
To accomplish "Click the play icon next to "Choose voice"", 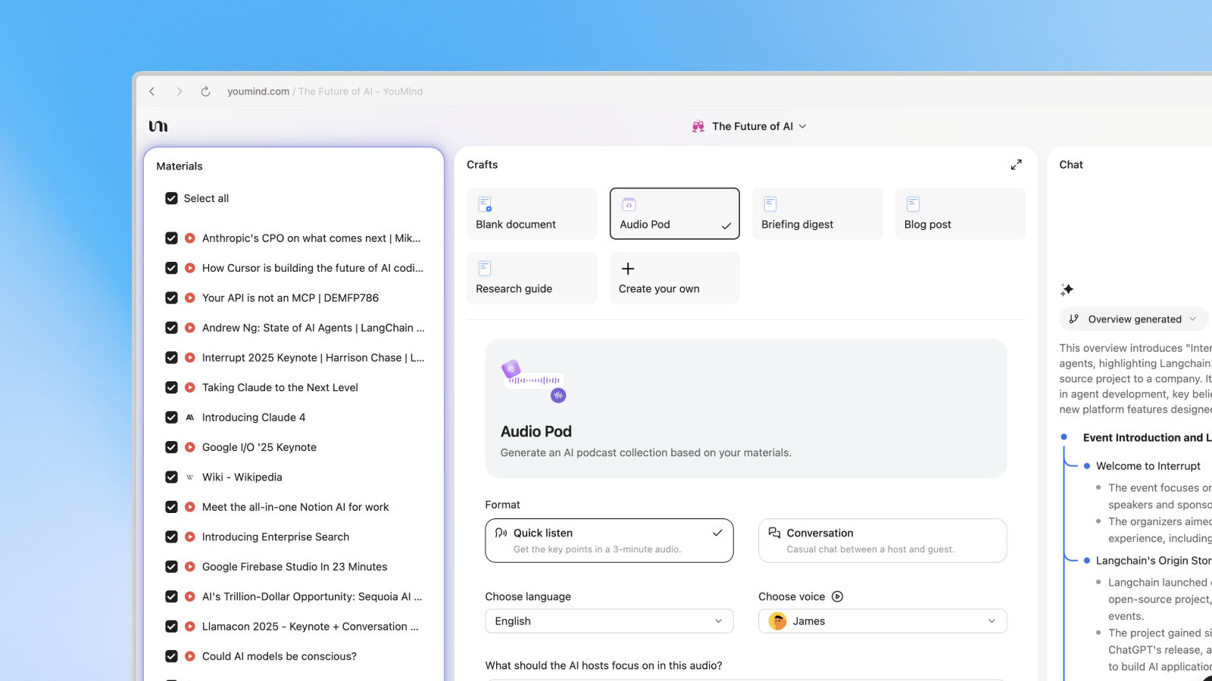I will point(837,596).
